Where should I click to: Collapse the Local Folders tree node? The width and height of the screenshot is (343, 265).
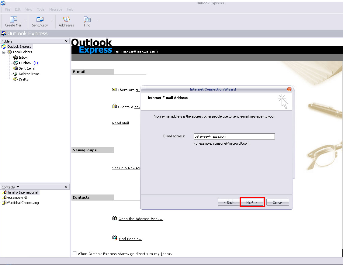pos(4,52)
